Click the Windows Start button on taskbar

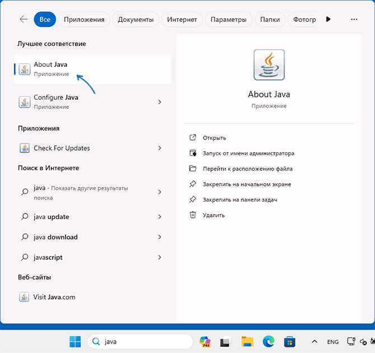pyautogui.click(x=74, y=341)
